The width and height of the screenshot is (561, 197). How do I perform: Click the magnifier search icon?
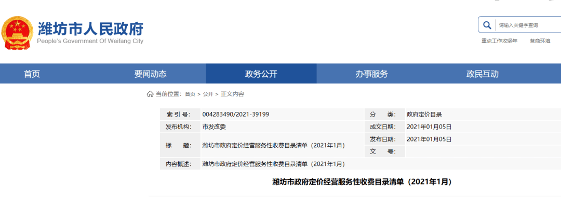click(487, 25)
